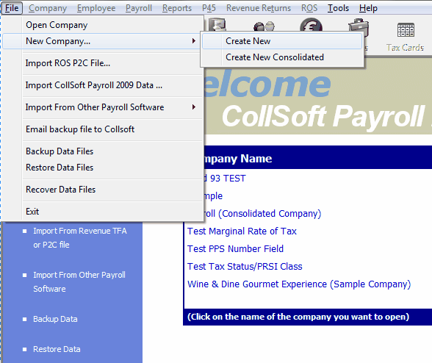Choose Open Company from File menu

[103, 25]
